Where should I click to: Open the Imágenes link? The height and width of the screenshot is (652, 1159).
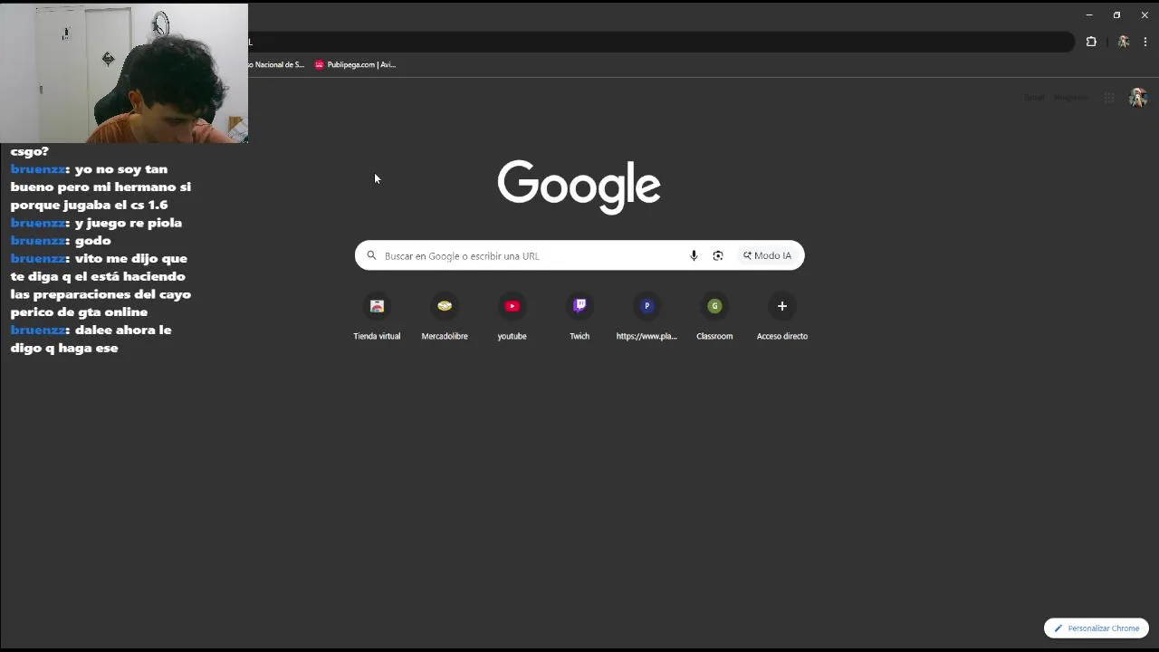click(1071, 98)
